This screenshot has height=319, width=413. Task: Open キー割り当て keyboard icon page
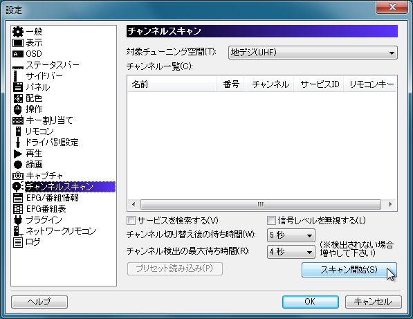[18, 120]
